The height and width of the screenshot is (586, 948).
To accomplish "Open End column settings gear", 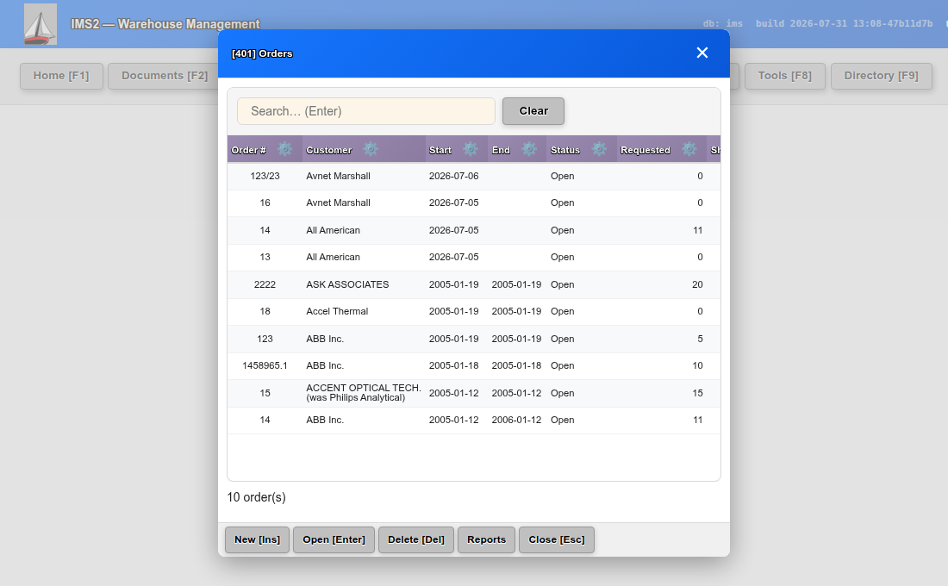I will (x=529, y=149).
